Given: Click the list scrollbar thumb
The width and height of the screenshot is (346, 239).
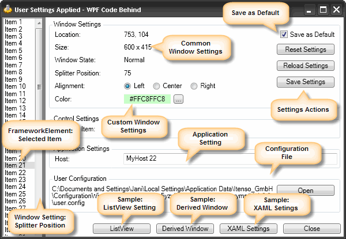Looking at the screenshot, I should (39, 87).
